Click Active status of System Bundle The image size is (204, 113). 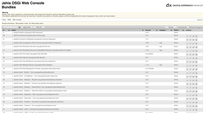pos(176,33)
